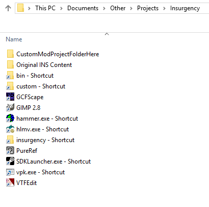Expand the chevron after Projects in breadcrumb

[164, 8]
